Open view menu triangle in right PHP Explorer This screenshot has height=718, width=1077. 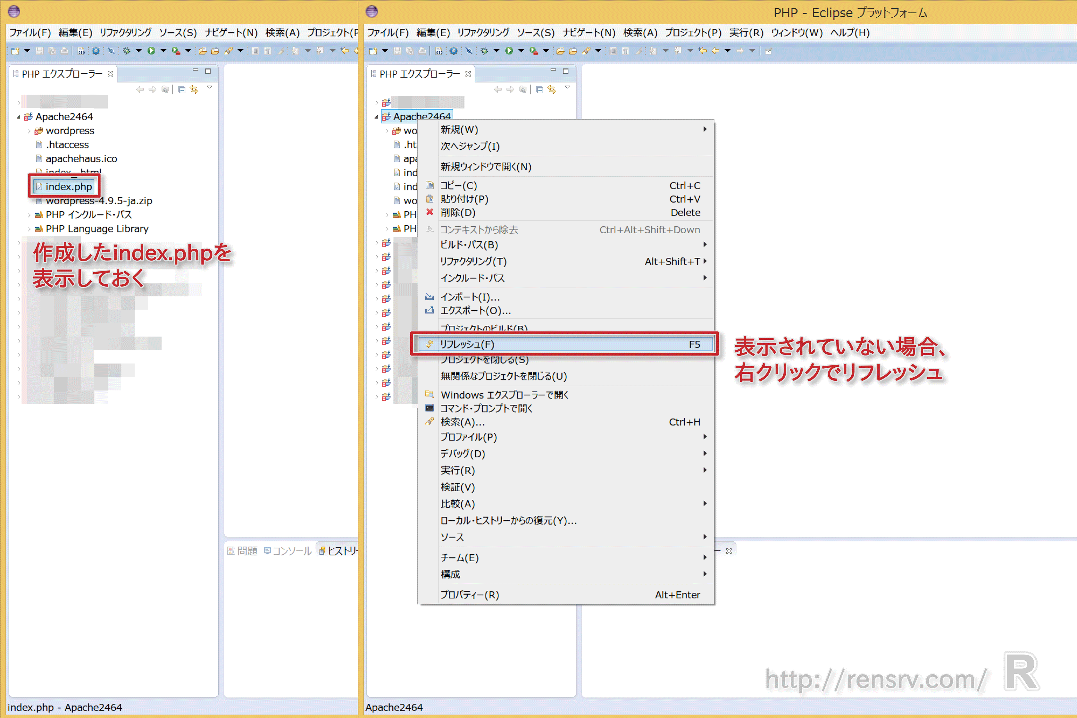click(x=567, y=87)
